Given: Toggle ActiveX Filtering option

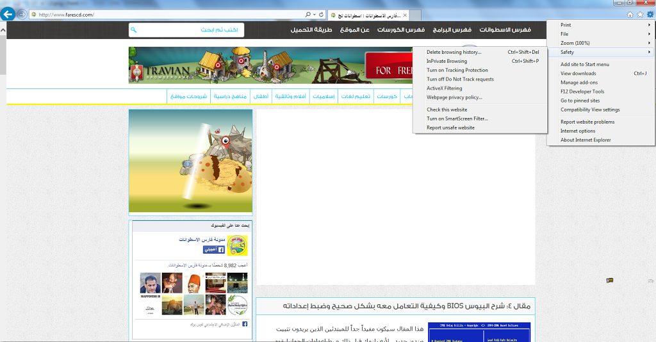Looking at the screenshot, I should pos(480,88).
